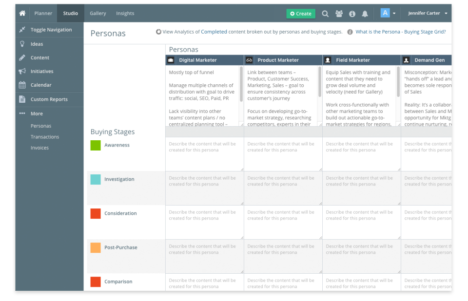468x301 pixels.
Task: Click the info circle icon in top bar
Action: coord(352,14)
